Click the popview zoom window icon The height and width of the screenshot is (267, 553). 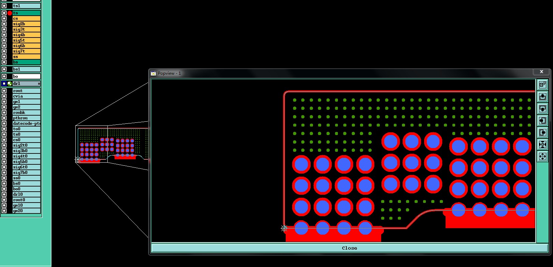click(x=542, y=84)
